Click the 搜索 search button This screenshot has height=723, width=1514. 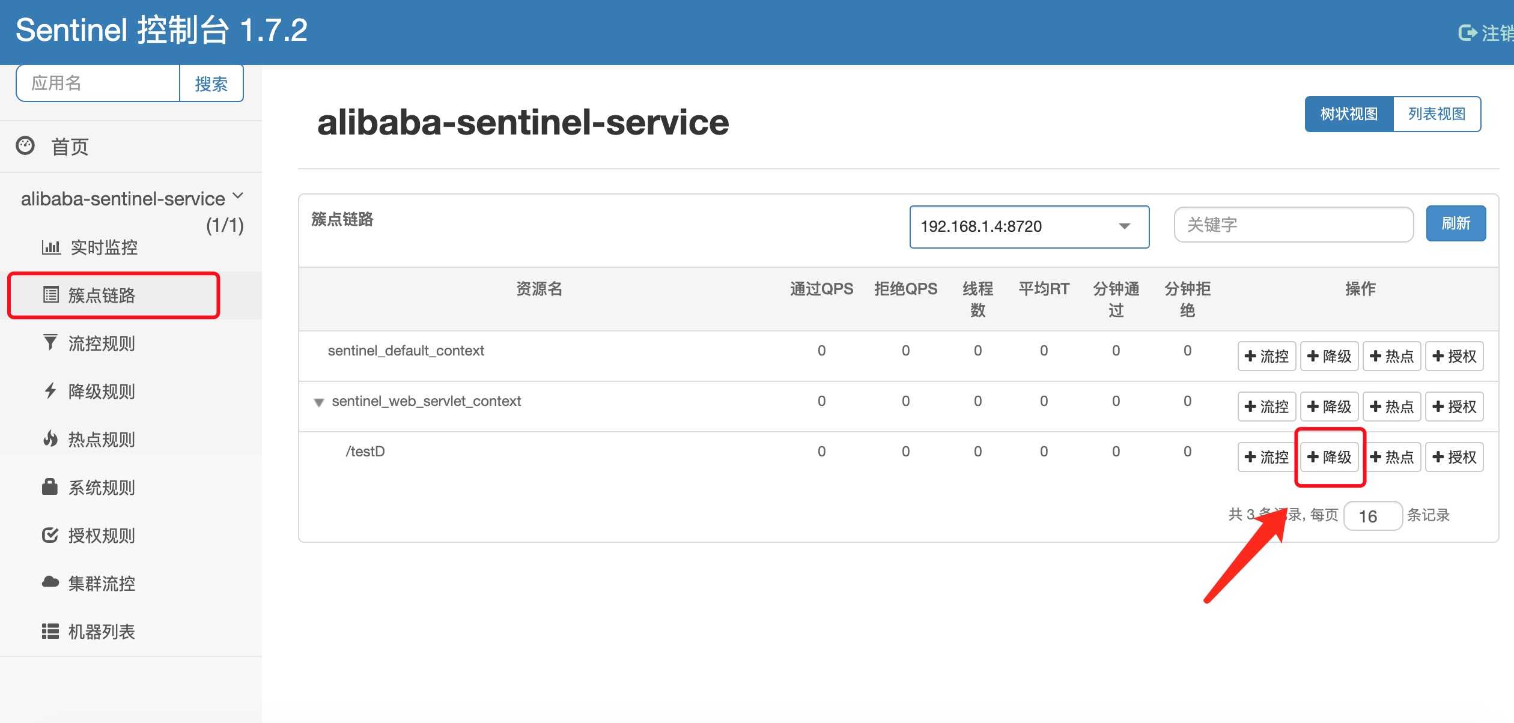(211, 83)
